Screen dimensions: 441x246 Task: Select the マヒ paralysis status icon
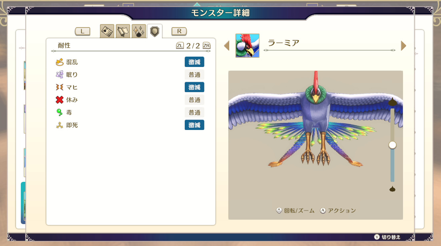59,87
